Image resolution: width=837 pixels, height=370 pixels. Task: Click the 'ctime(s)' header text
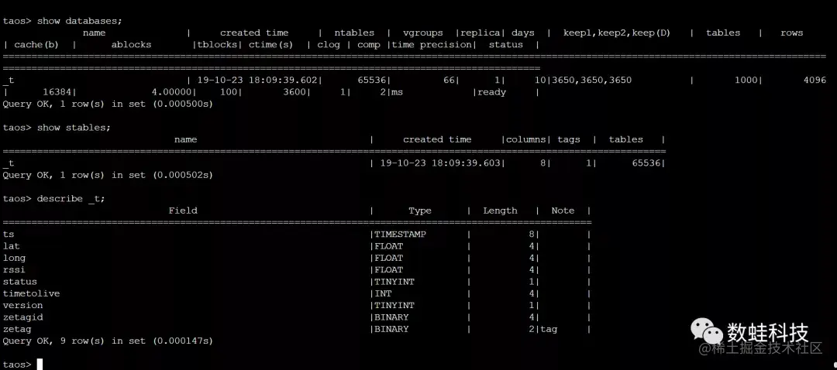point(270,45)
